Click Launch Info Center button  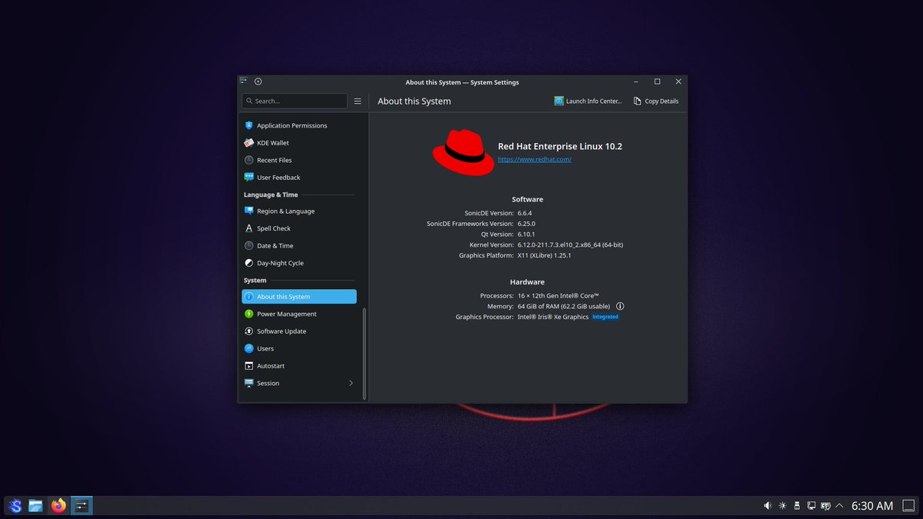click(x=588, y=101)
